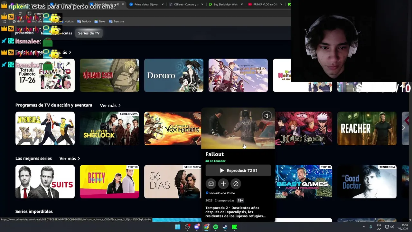Open the YouTube bookmark

34,21
